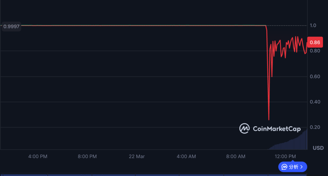Click the 4:00 AM time axis label
The height and width of the screenshot is (176, 328).
186,156
